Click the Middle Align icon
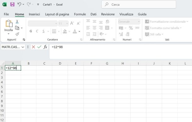 point(94,21)
